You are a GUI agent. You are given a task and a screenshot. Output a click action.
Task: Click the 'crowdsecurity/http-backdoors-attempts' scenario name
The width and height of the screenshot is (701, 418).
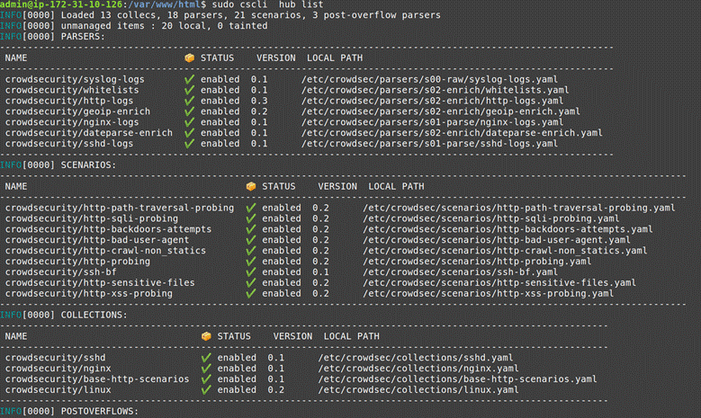(108, 229)
